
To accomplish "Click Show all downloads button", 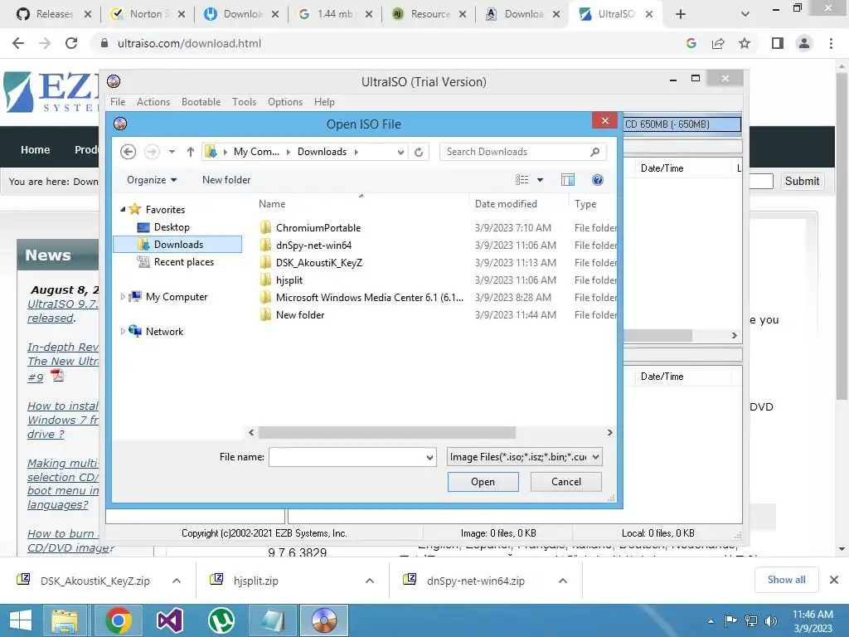I will tap(786, 580).
